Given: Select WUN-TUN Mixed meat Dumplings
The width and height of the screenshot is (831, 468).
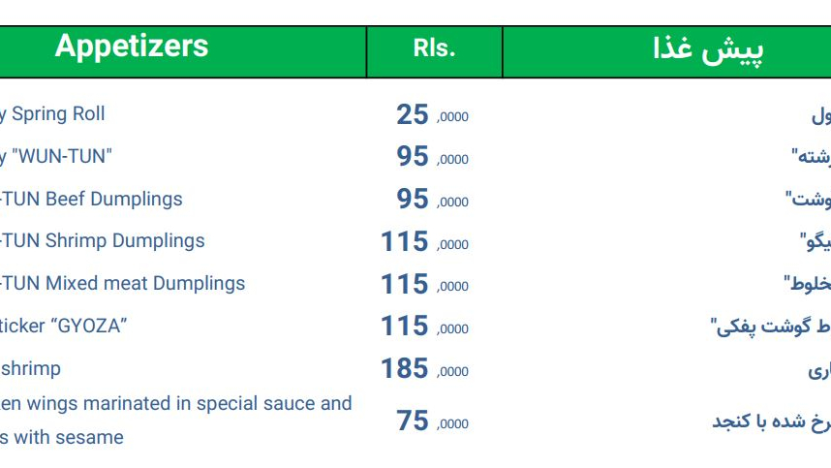Looking at the screenshot, I should point(122,283).
